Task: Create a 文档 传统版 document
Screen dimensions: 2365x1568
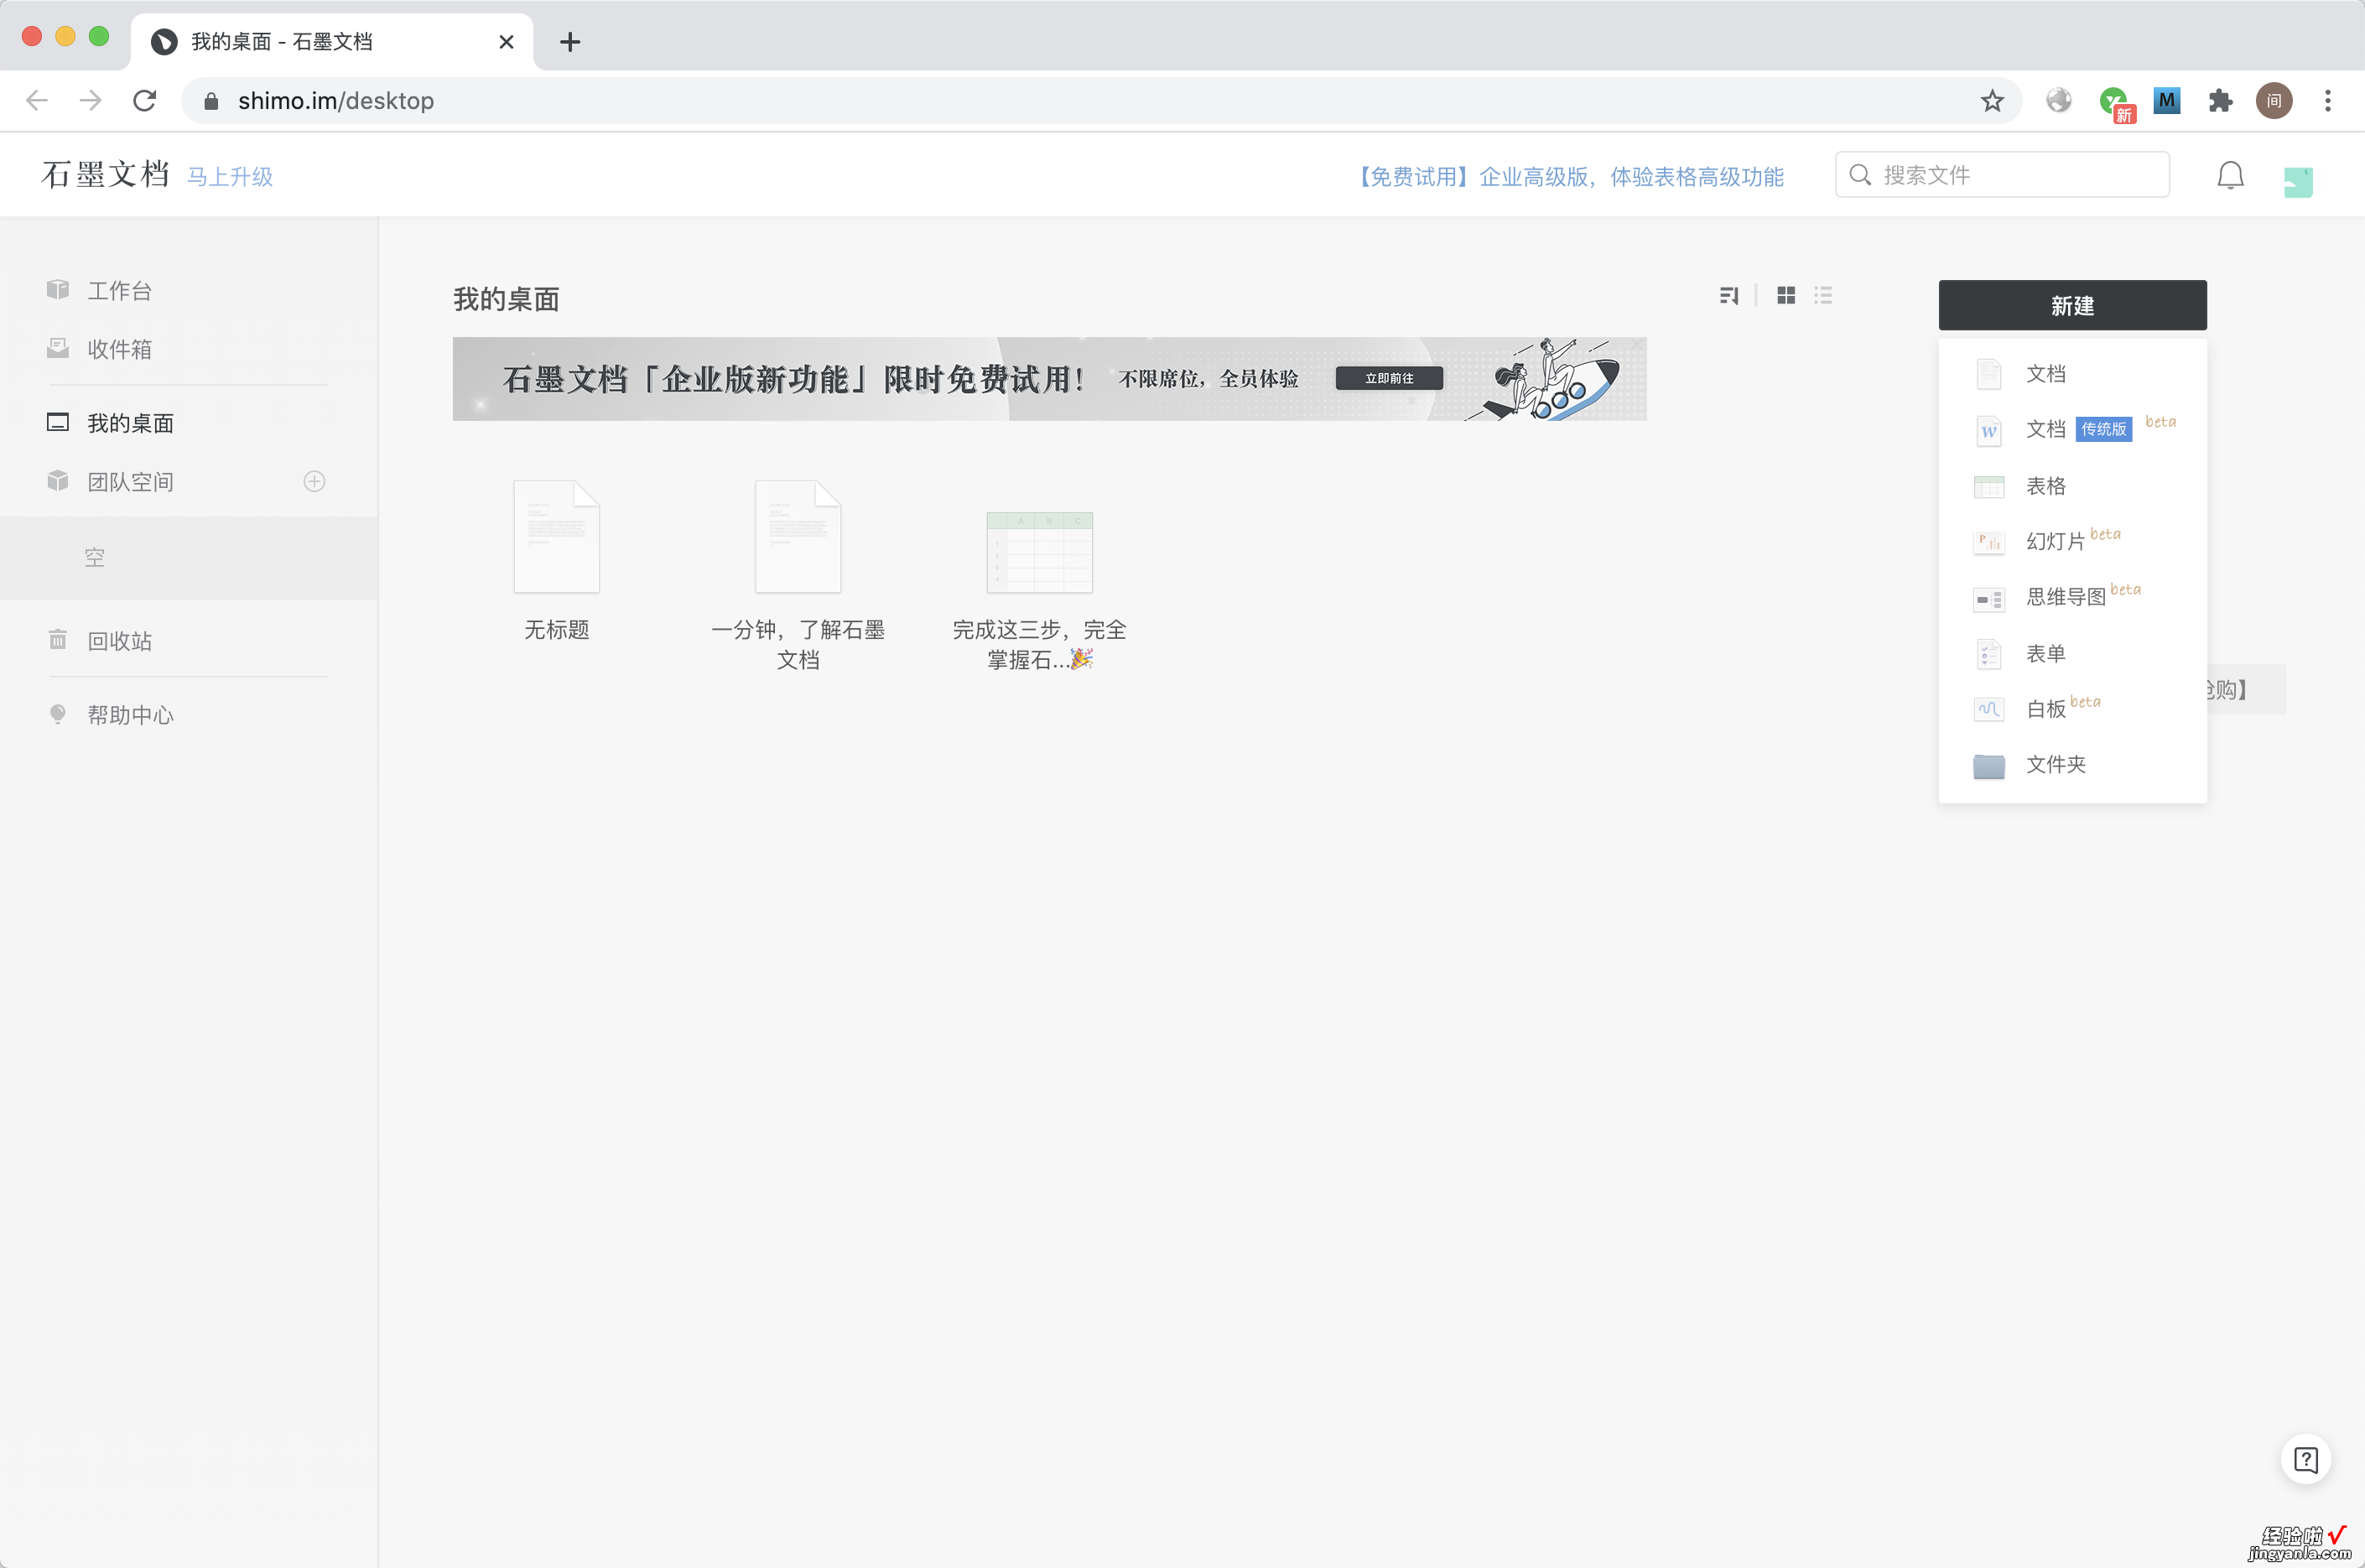Action: (2072, 430)
